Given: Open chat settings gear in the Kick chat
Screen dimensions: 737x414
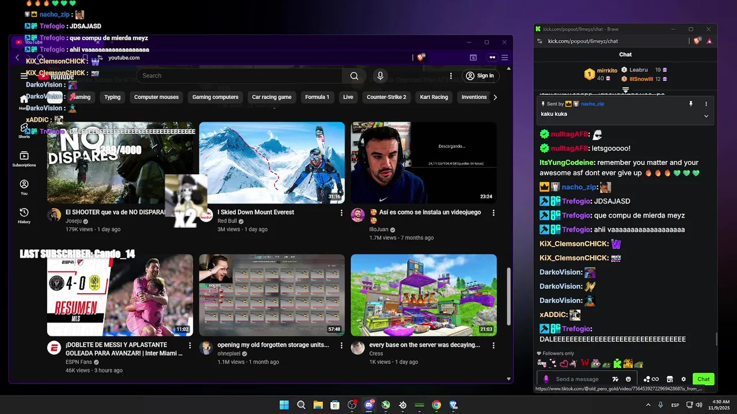Looking at the screenshot, I should point(683,379).
